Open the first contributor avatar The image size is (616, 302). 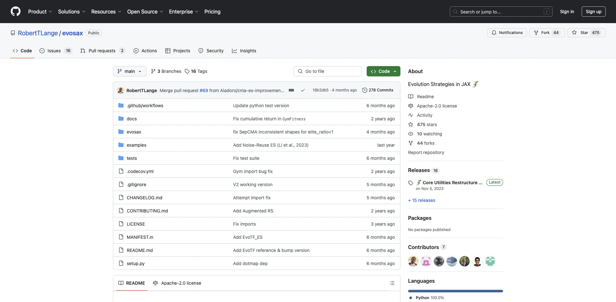(413, 261)
